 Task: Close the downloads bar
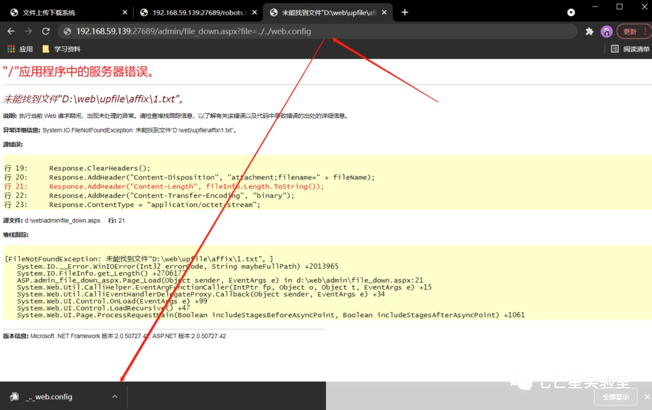click(647, 397)
